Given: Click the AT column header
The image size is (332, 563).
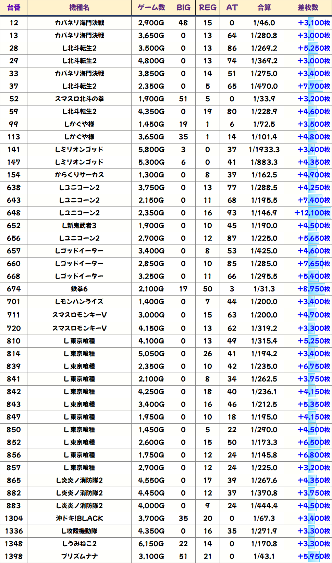Looking at the screenshot, I should [232, 8].
